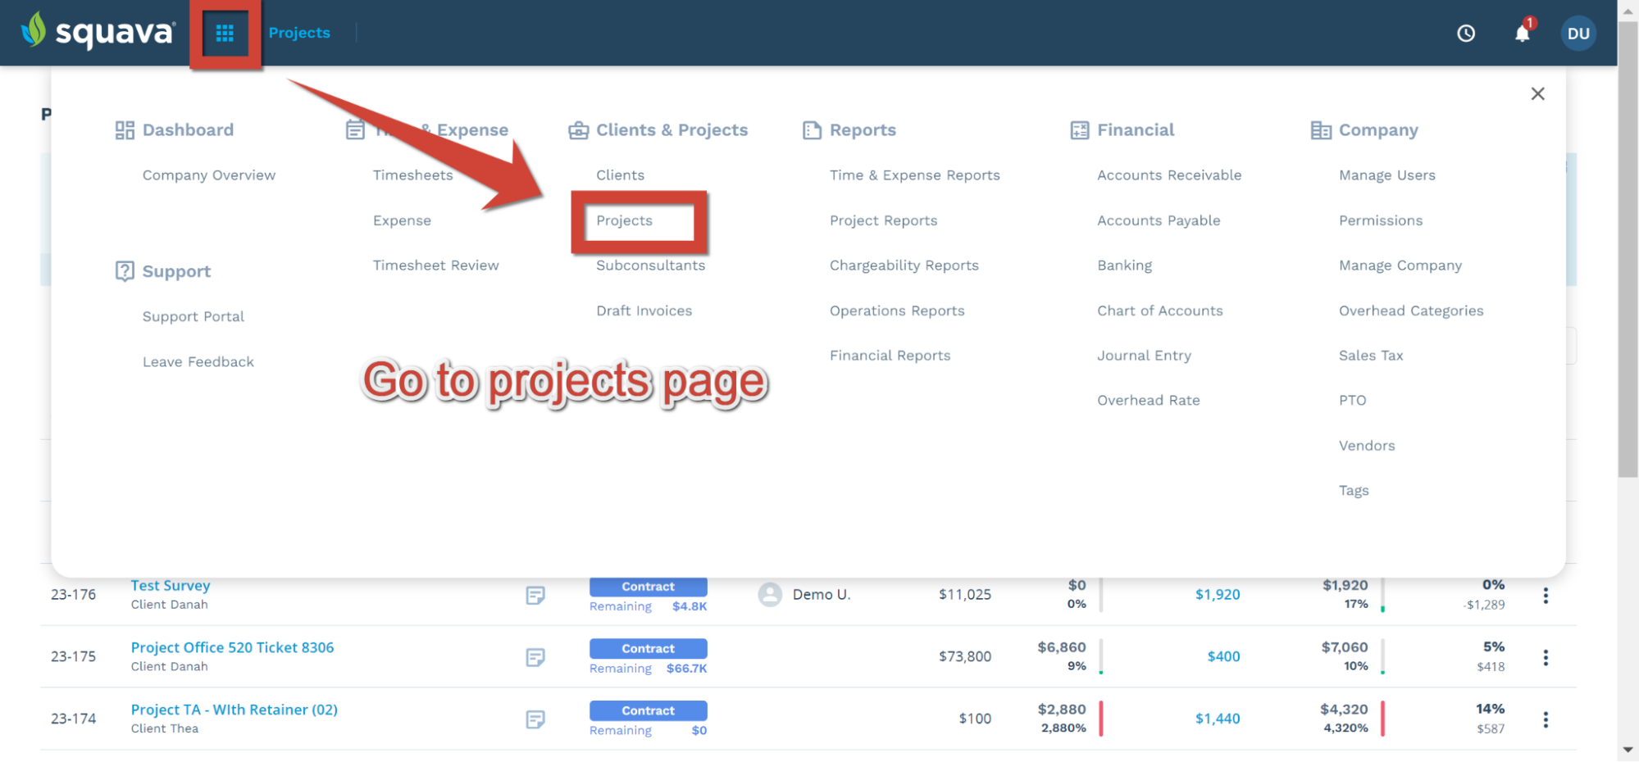Open Project Reports
This screenshot has width=1639, height=762.
(x=883, y=220)
